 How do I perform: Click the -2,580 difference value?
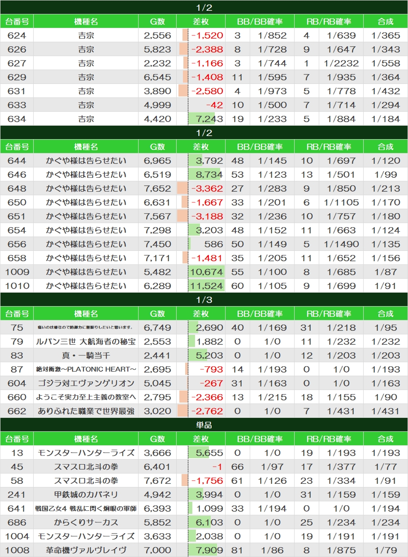(207, 91)
